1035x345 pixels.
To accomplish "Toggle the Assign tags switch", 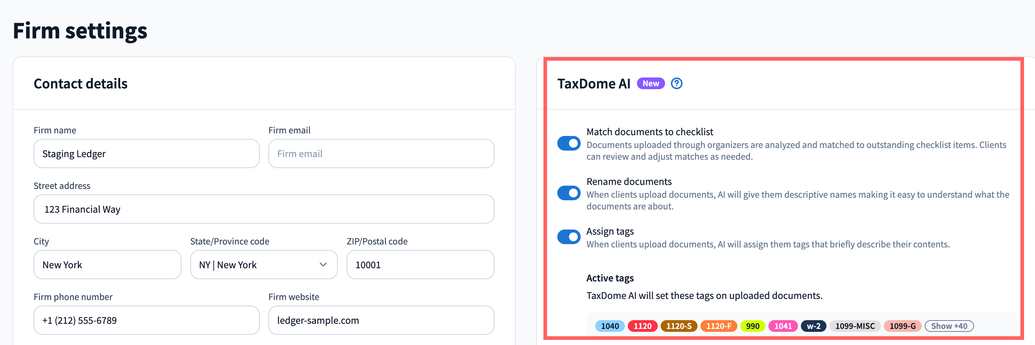I will [x=569, y=237].
